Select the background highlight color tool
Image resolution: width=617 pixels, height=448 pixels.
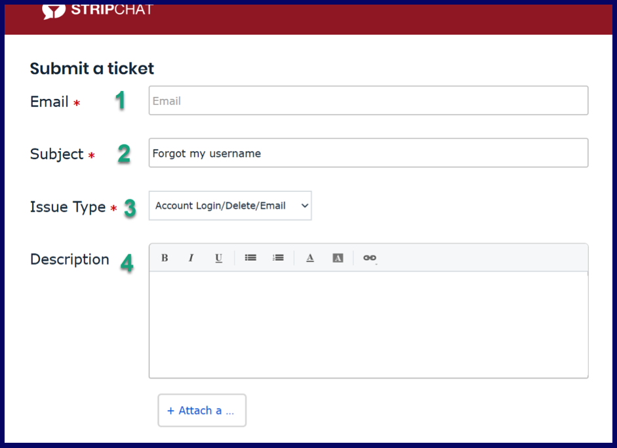tap(337, 257)
